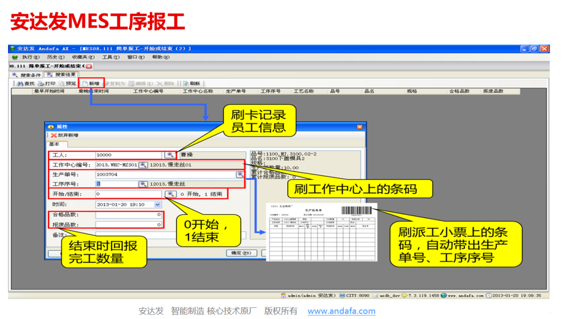Click the 查找 (Find) binoculars toolbar button
Screen dimensions: 563x319
tap(26, 83)
